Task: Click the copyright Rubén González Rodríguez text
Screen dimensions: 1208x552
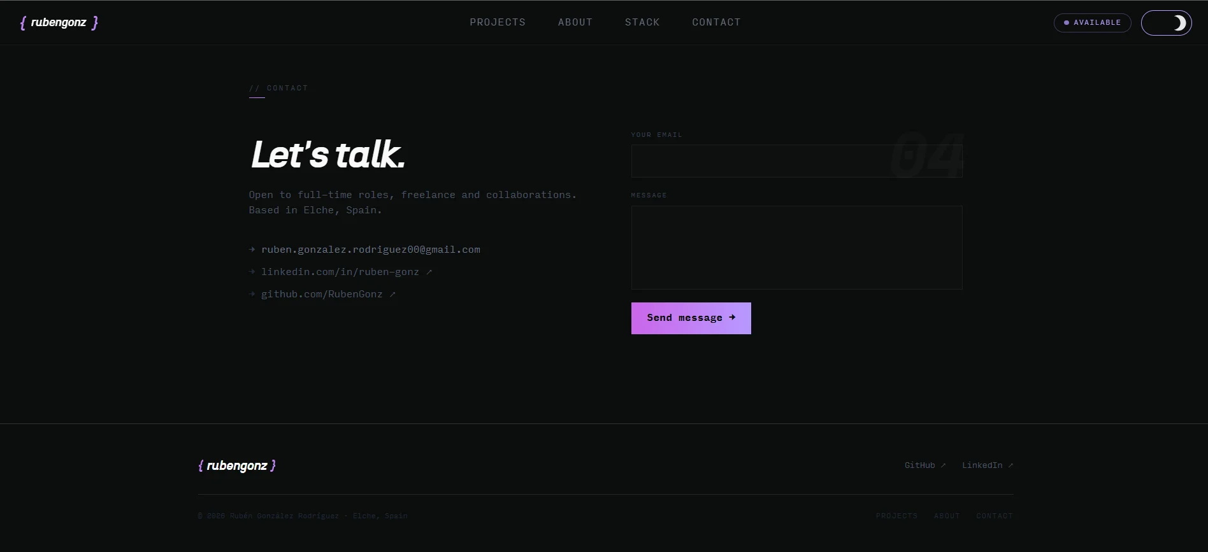Action: (x=303, y=516)
